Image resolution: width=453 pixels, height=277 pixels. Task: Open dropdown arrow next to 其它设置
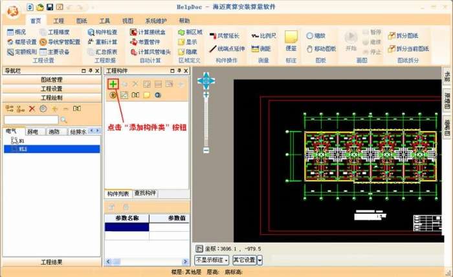click(x=260, y=260)
